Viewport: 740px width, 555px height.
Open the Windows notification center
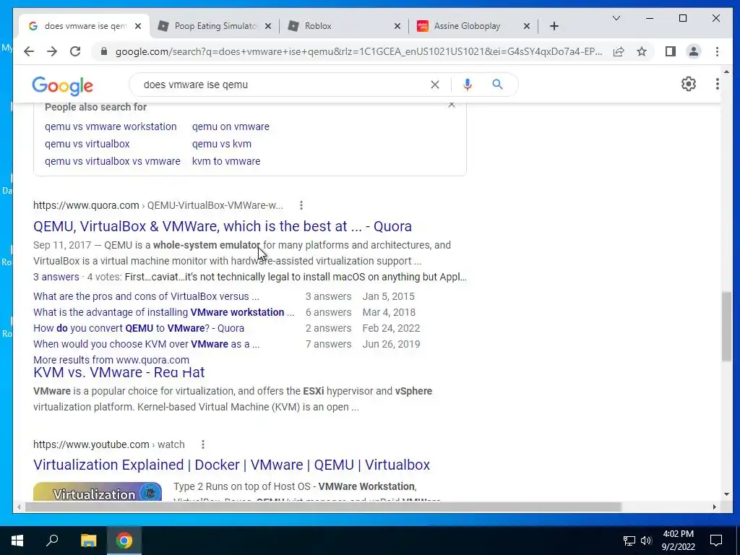[x=716, y=541]
